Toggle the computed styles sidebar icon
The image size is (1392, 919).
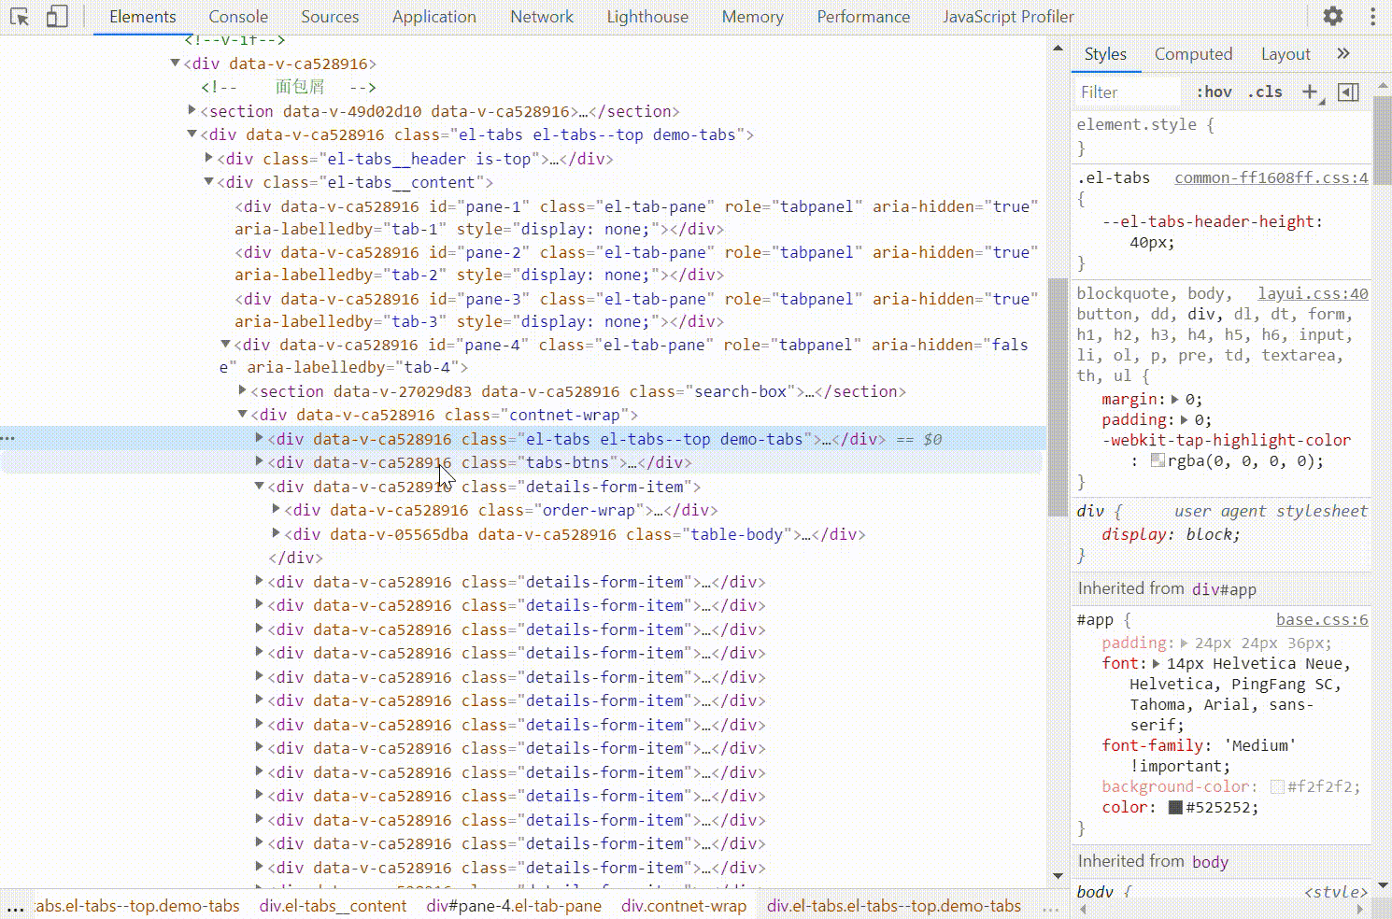click(1348, 92)
